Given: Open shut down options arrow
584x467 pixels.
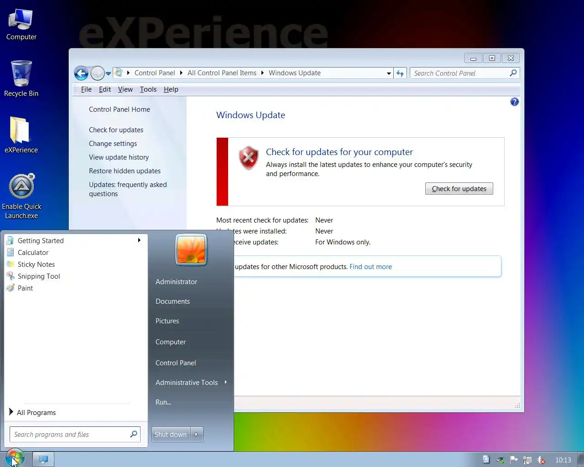Looking at the screenshot, I should tap(197, 435).
